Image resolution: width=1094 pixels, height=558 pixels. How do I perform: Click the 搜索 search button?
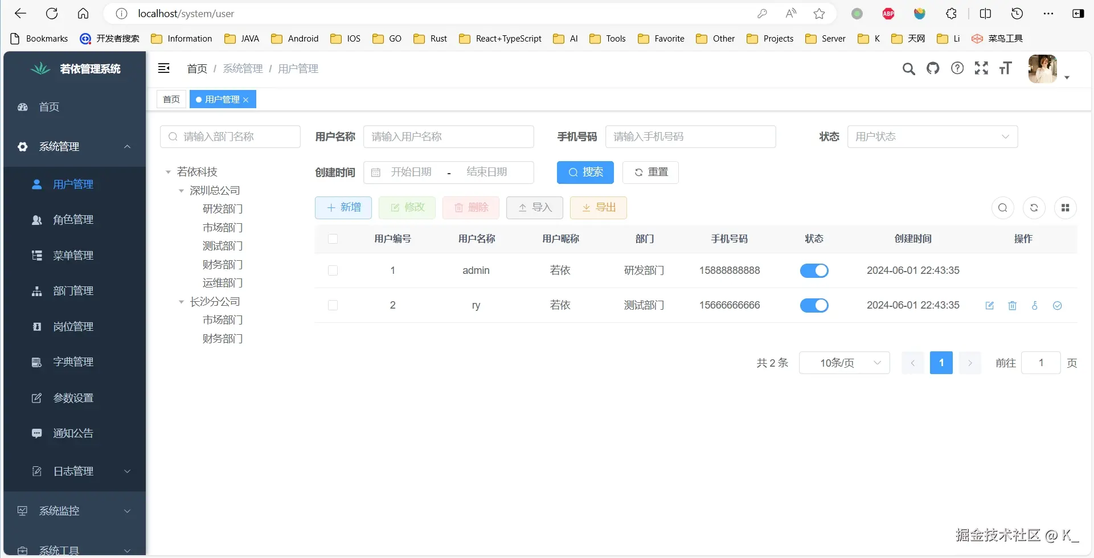coord(585,172)
